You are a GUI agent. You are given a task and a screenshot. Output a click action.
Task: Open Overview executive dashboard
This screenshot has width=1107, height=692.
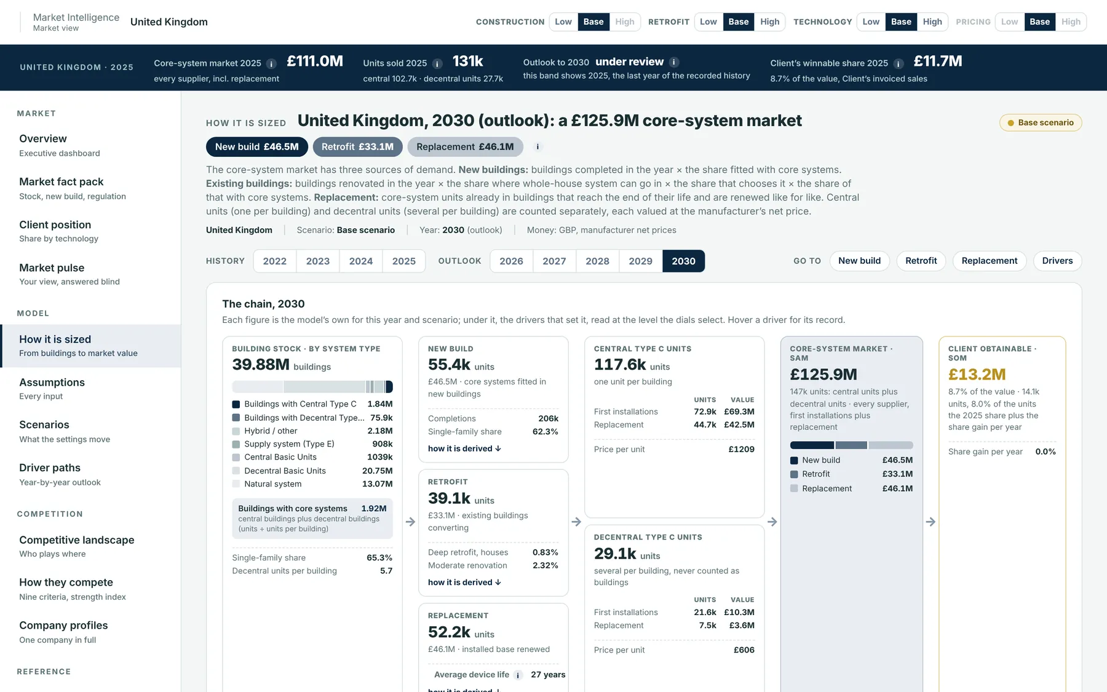[90, 145]
